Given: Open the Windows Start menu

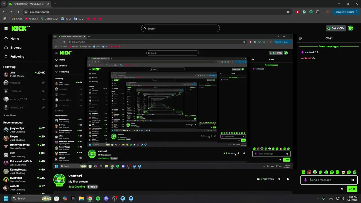Looking at the screenshot, I should click(x=6, y=198).
